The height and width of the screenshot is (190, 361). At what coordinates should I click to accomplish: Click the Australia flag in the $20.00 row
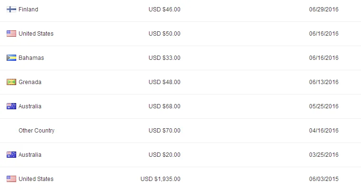tap(11, 155)
